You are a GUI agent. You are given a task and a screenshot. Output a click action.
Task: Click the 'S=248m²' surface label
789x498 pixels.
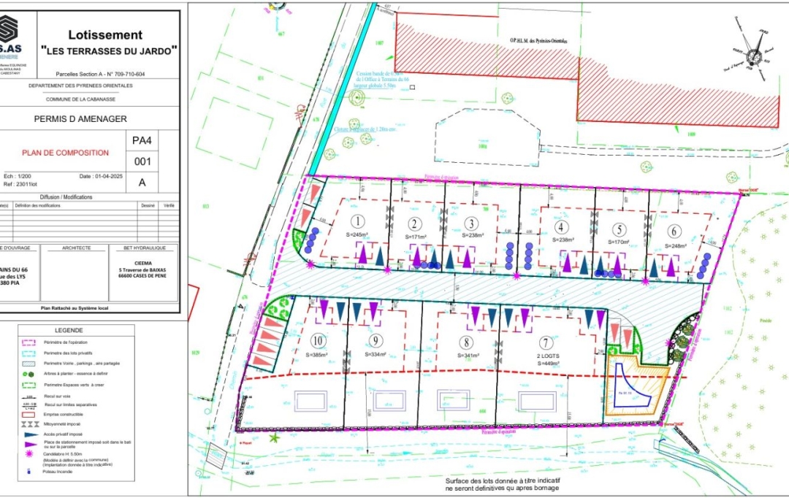pyautogui.click(x=676, y=246)
